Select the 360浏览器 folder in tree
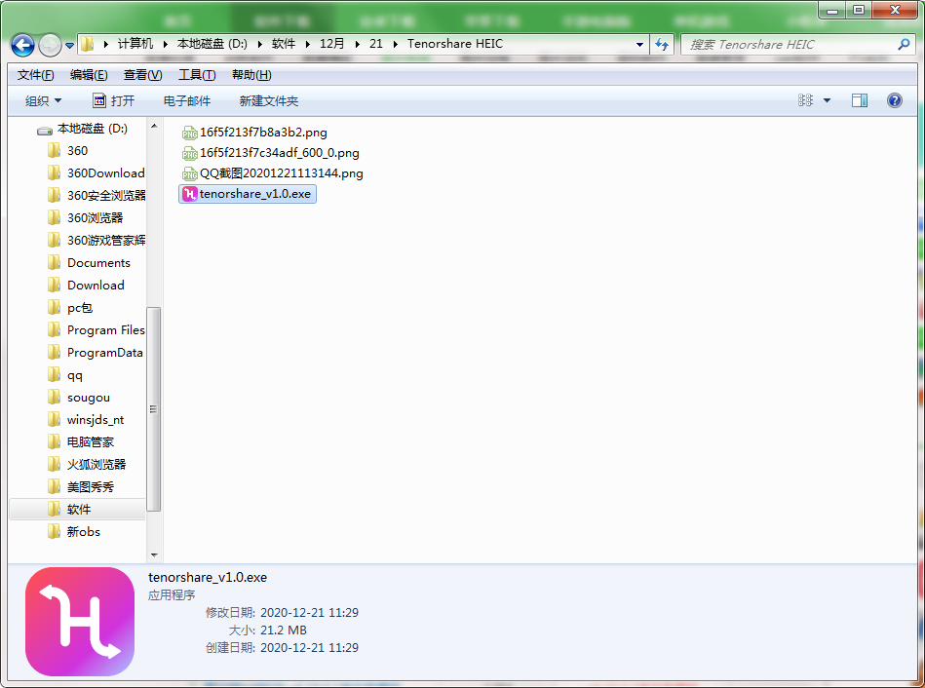 (95, 217)
